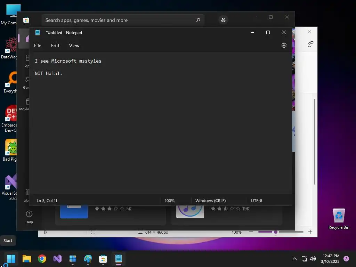Click the Notepad icon in title bar
The image size is (356, 267).
pyautogui.click(x=38, y=32)
